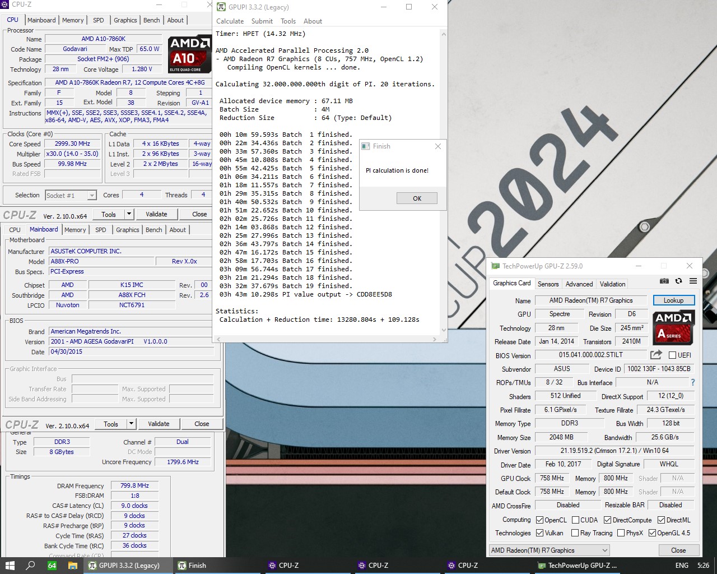717x574 pixels.
Task: Click AMD A-Series logo in GPU-Z
Action: [674, 328]
